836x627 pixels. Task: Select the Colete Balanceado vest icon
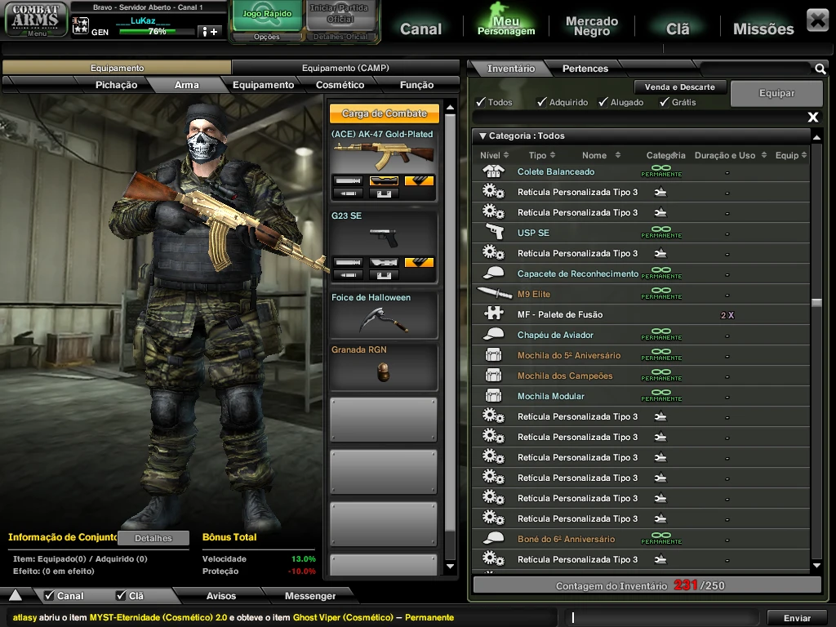point(493,171)
